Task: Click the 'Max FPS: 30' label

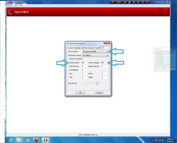Action: [72, 83]
